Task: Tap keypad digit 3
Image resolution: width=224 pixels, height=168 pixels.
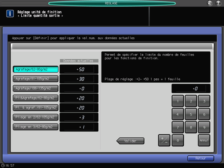Action: [204, 101]
